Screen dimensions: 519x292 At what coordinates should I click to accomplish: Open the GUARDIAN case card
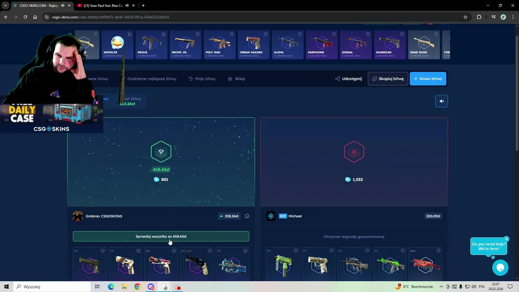pyautogui.click(x=389, y=45)
